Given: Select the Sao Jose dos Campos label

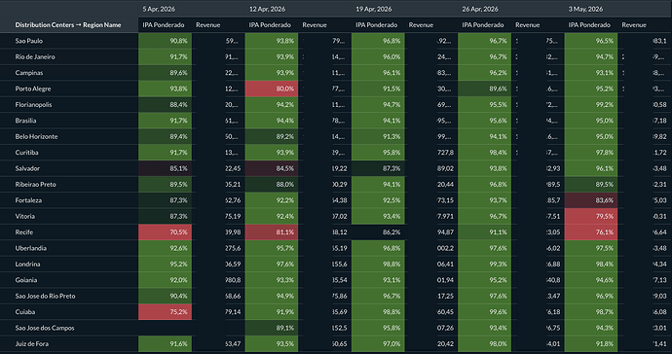Looking at the screenshot, I should click(45, 328).
